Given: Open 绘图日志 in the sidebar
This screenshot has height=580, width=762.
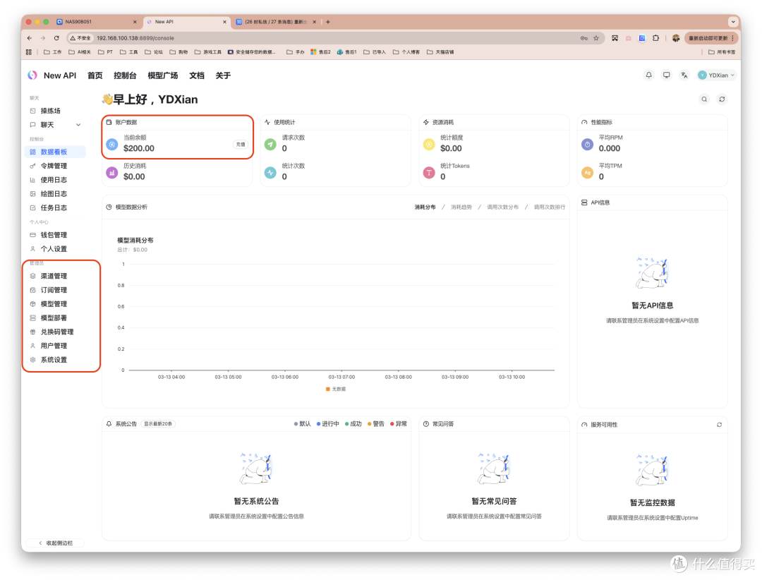Looking at the screenshot, I should click(55, 193).
